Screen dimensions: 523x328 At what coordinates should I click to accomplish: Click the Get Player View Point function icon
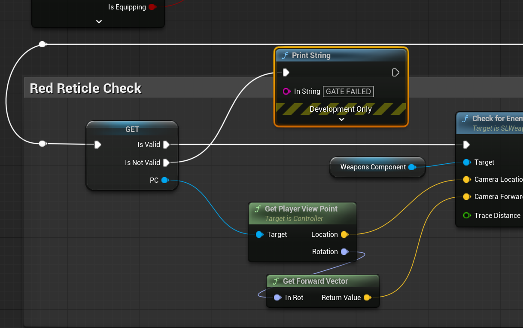click(258, 209)
